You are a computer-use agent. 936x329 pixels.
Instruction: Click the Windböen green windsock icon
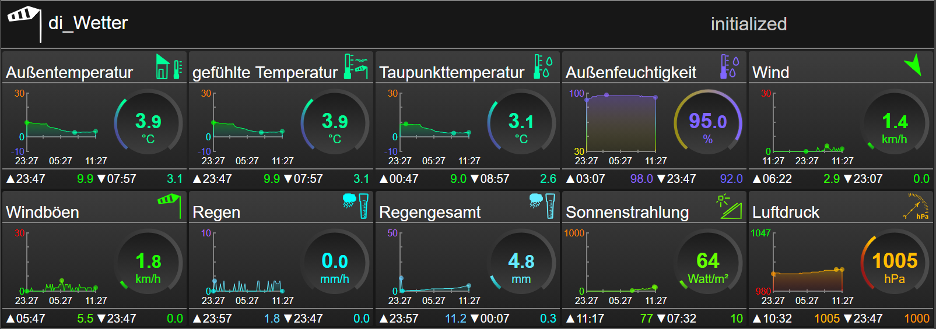tap(169, 205)
